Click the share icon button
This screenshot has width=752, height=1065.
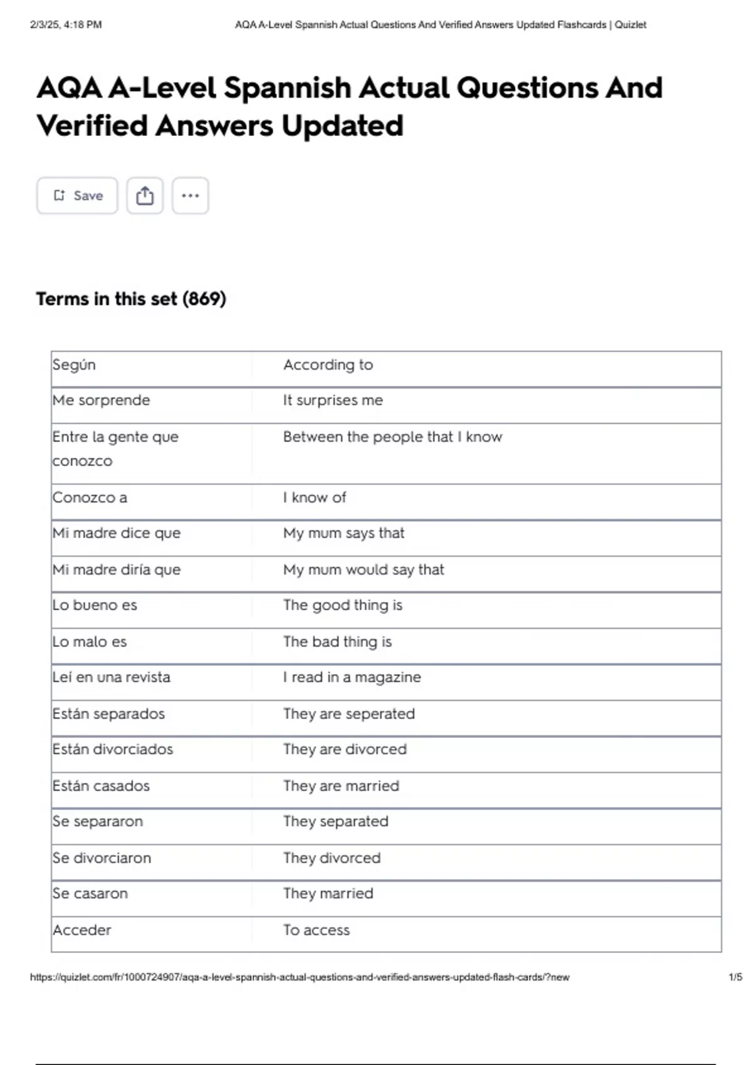click(145, 195)
